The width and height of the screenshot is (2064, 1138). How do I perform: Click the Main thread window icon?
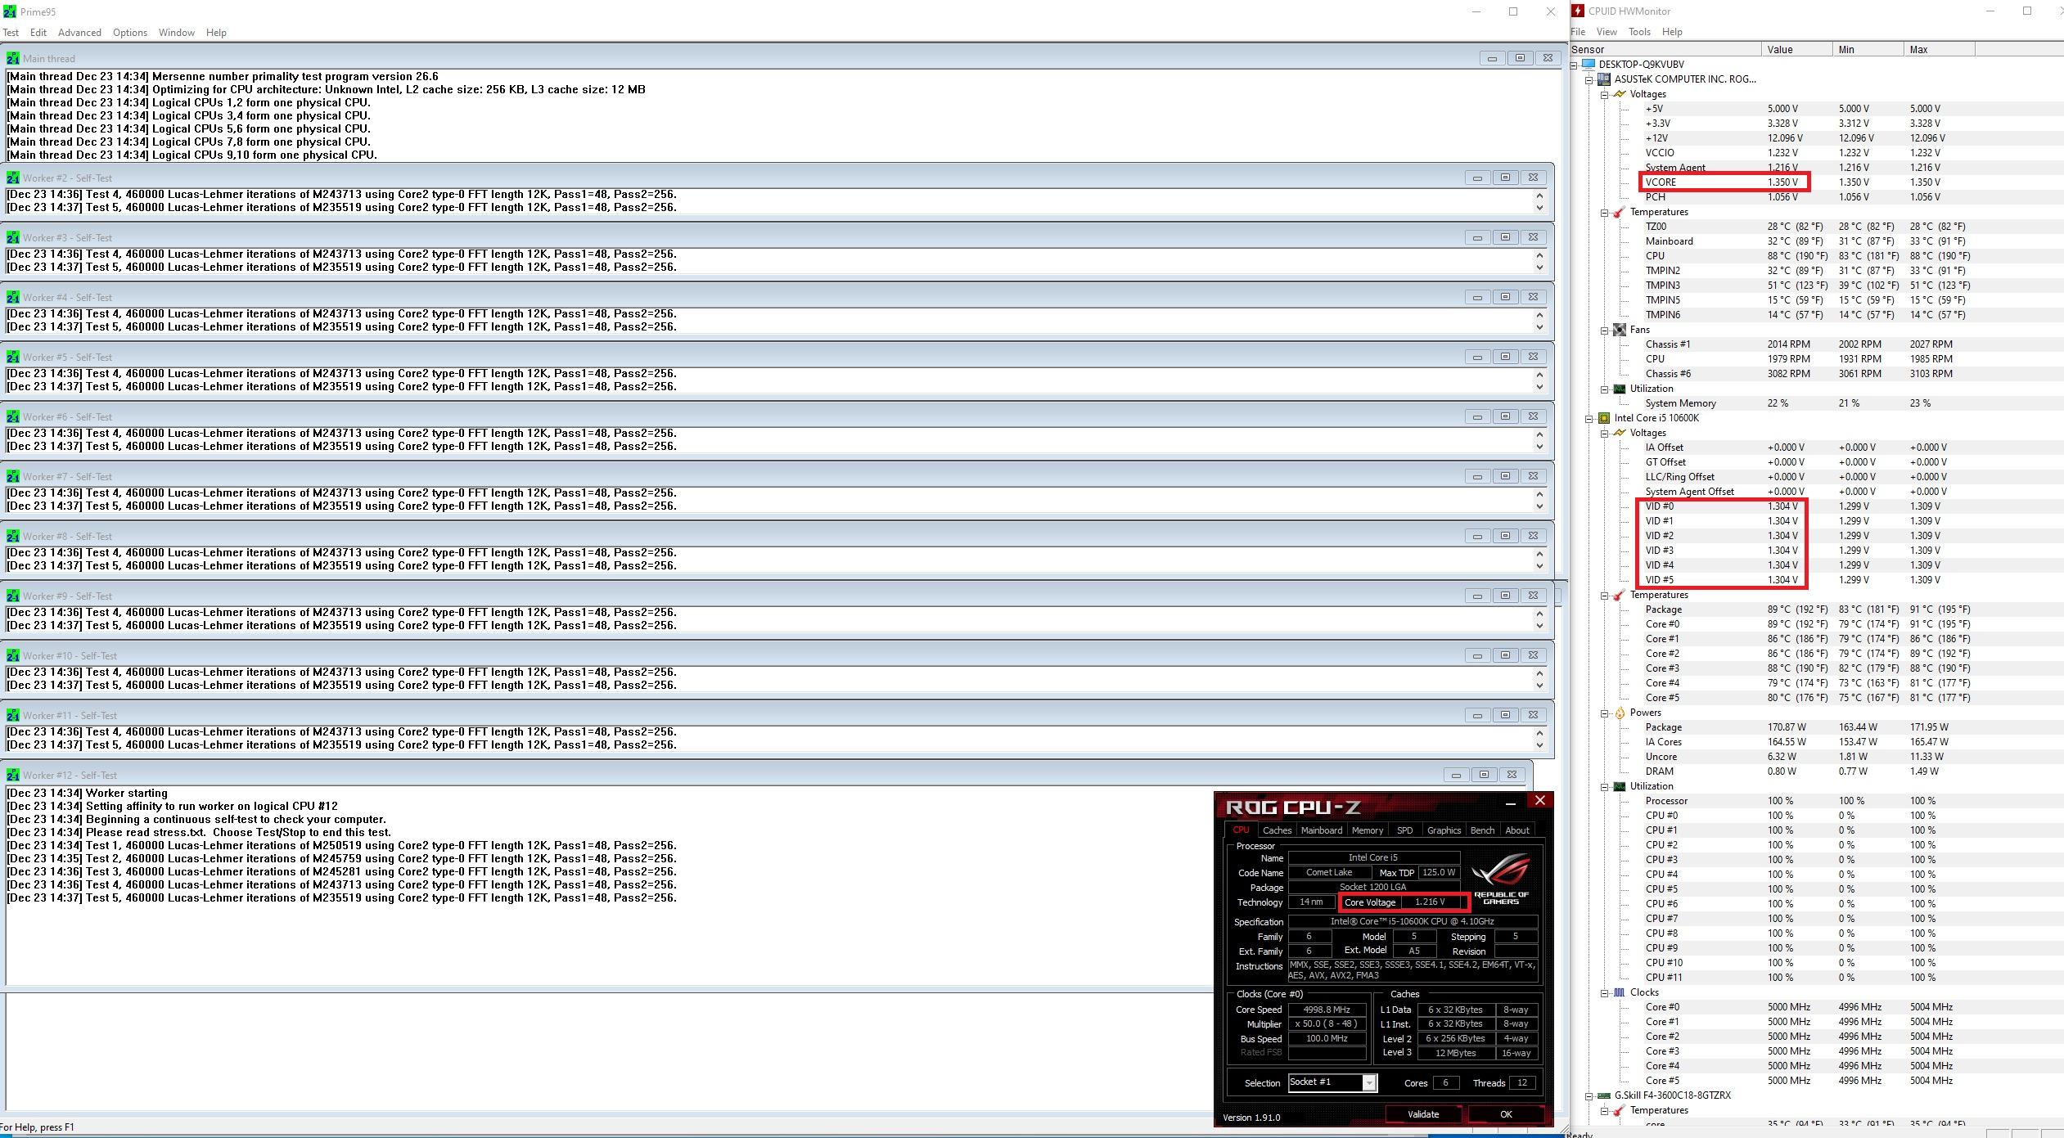click(x=12, y=58)
